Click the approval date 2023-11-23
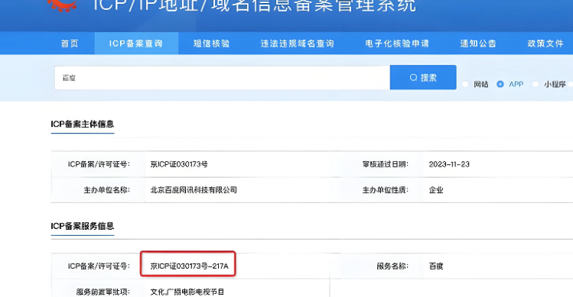The height and width of the screenshot is (297, 573). (x=449, y=164)
